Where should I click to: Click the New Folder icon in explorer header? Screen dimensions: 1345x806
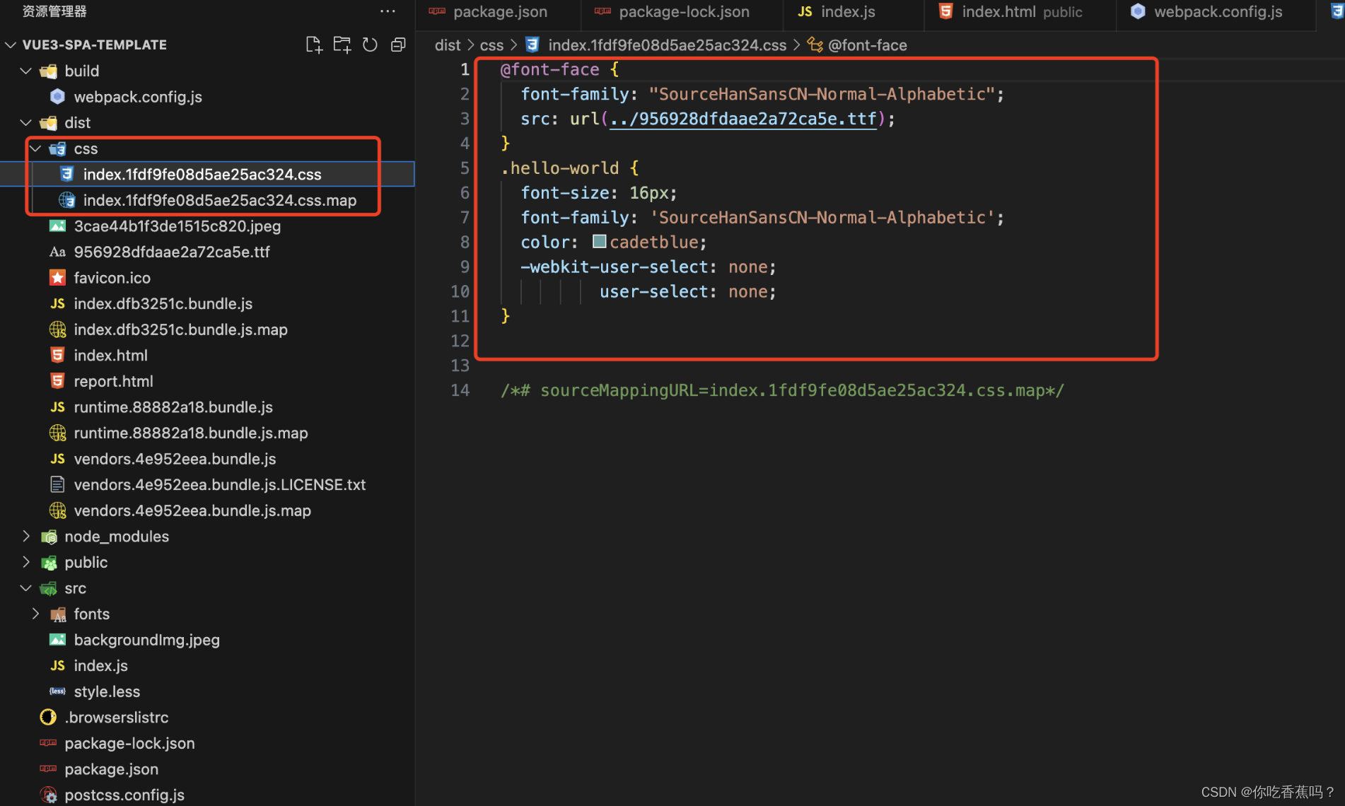[x=342, y=45]
